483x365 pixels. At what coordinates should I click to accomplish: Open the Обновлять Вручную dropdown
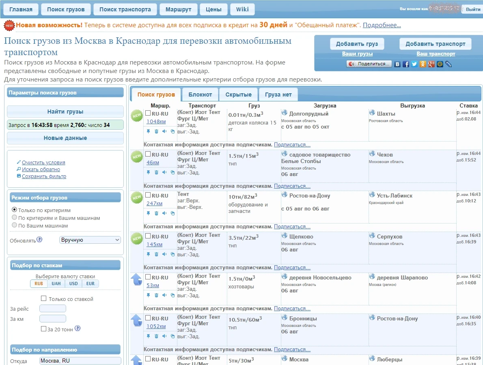click(x=90, y=240)
